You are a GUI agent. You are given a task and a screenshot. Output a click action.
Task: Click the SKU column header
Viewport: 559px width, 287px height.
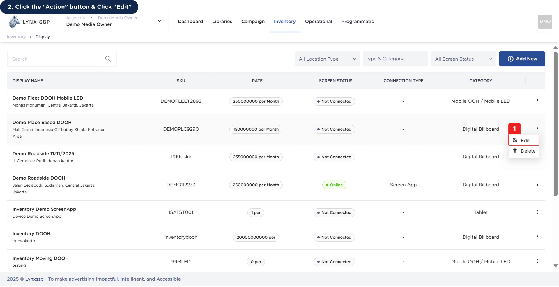click(x=181, y=81)
